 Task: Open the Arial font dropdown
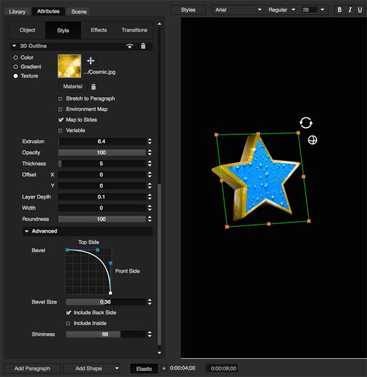tap(238, 10)
